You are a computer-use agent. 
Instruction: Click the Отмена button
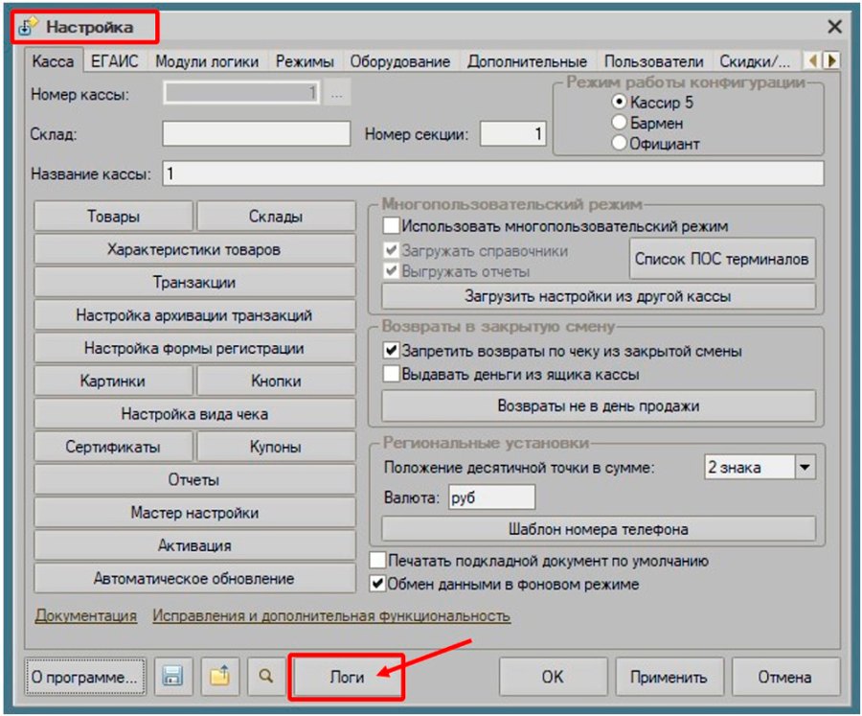pos(784,677)
